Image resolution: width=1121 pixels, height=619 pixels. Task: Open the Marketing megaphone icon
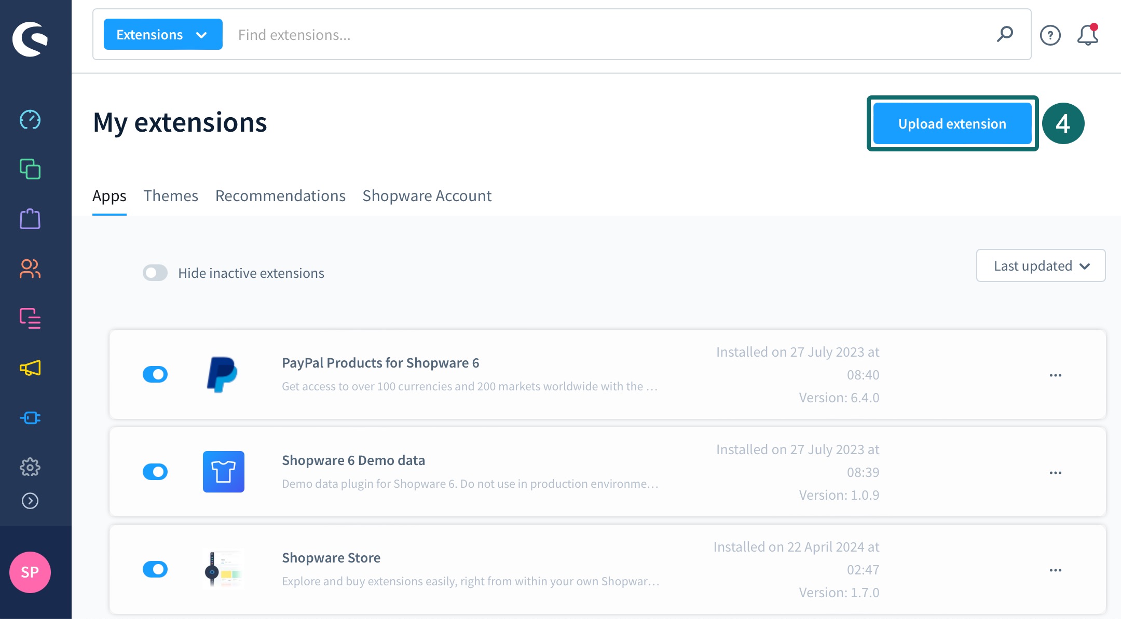tap(30, 368)
